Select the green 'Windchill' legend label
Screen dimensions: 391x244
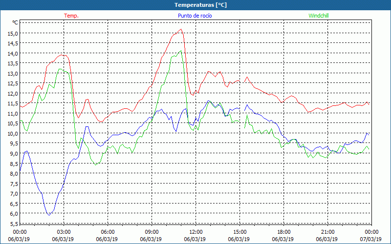(x=319, y=16)
